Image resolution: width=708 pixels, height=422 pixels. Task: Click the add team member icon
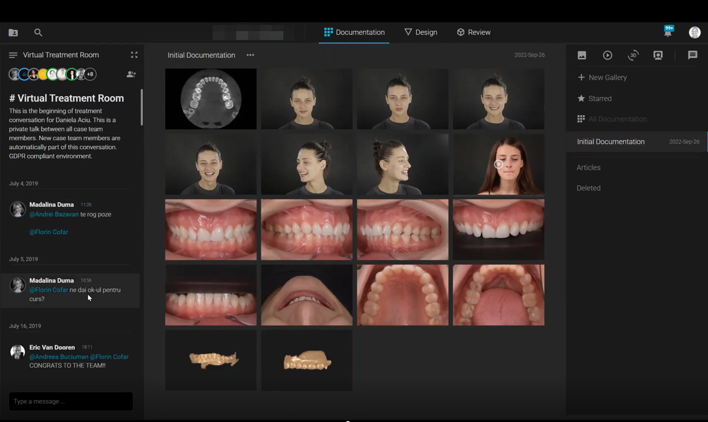click(x=131, y=74)
